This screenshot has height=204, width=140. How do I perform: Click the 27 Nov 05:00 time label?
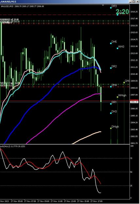(17, 201)
